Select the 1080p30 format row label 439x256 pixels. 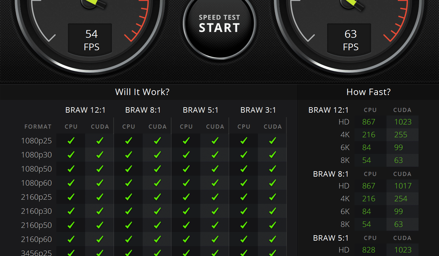pos(36,155)
